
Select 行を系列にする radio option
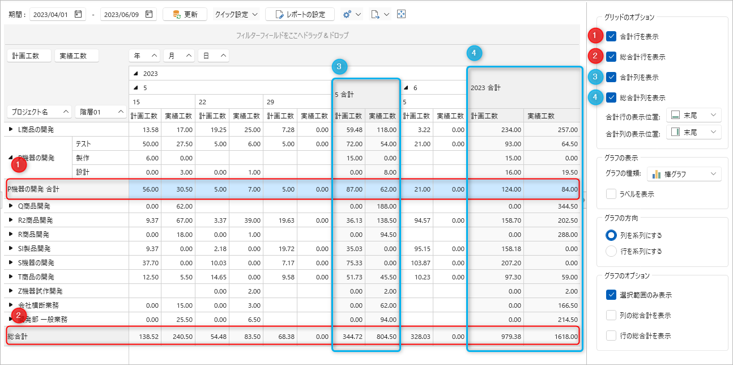point(611,251)
